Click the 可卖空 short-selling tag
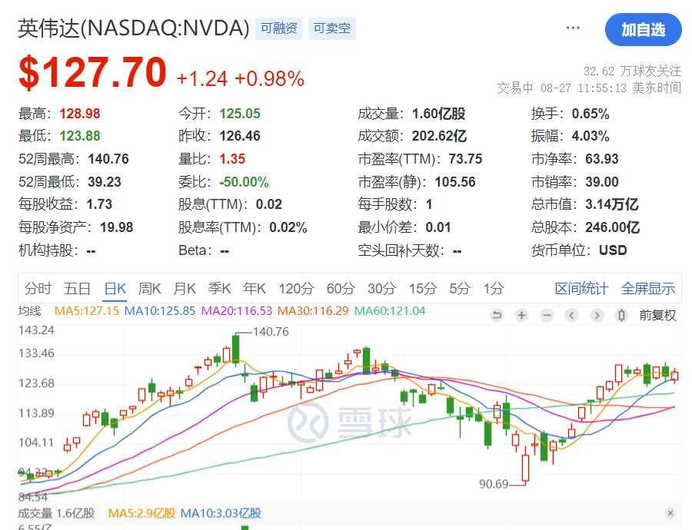Image resolution: width=692 pixels, height=530 pixels. [332, 28]
